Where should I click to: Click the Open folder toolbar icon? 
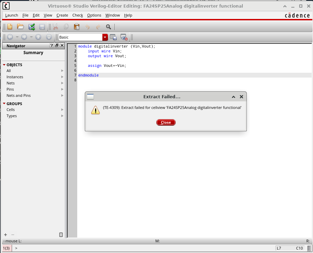click(20, 27)
